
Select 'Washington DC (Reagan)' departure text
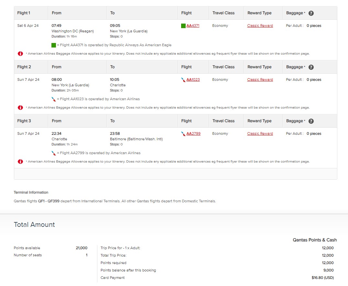72,31
